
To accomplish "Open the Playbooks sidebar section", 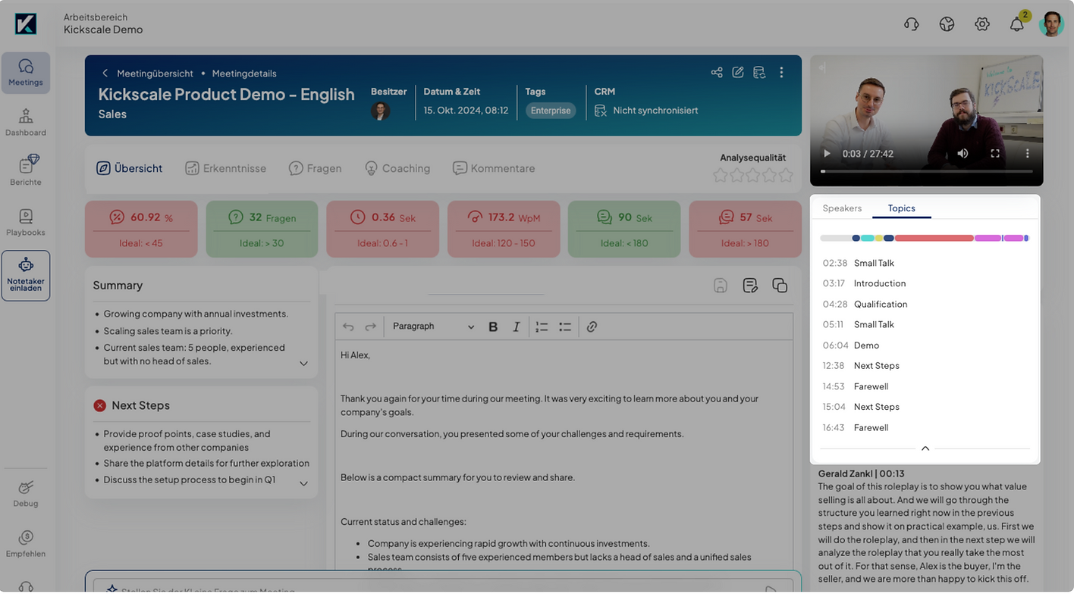I will click(26, 222).
